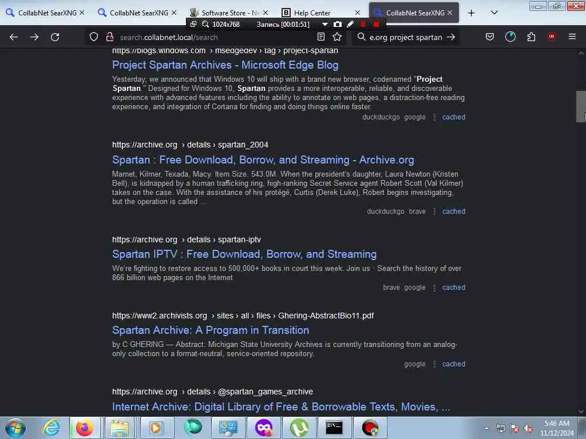Switch to the second CollabNet SearXNG tab

(136, 13)
